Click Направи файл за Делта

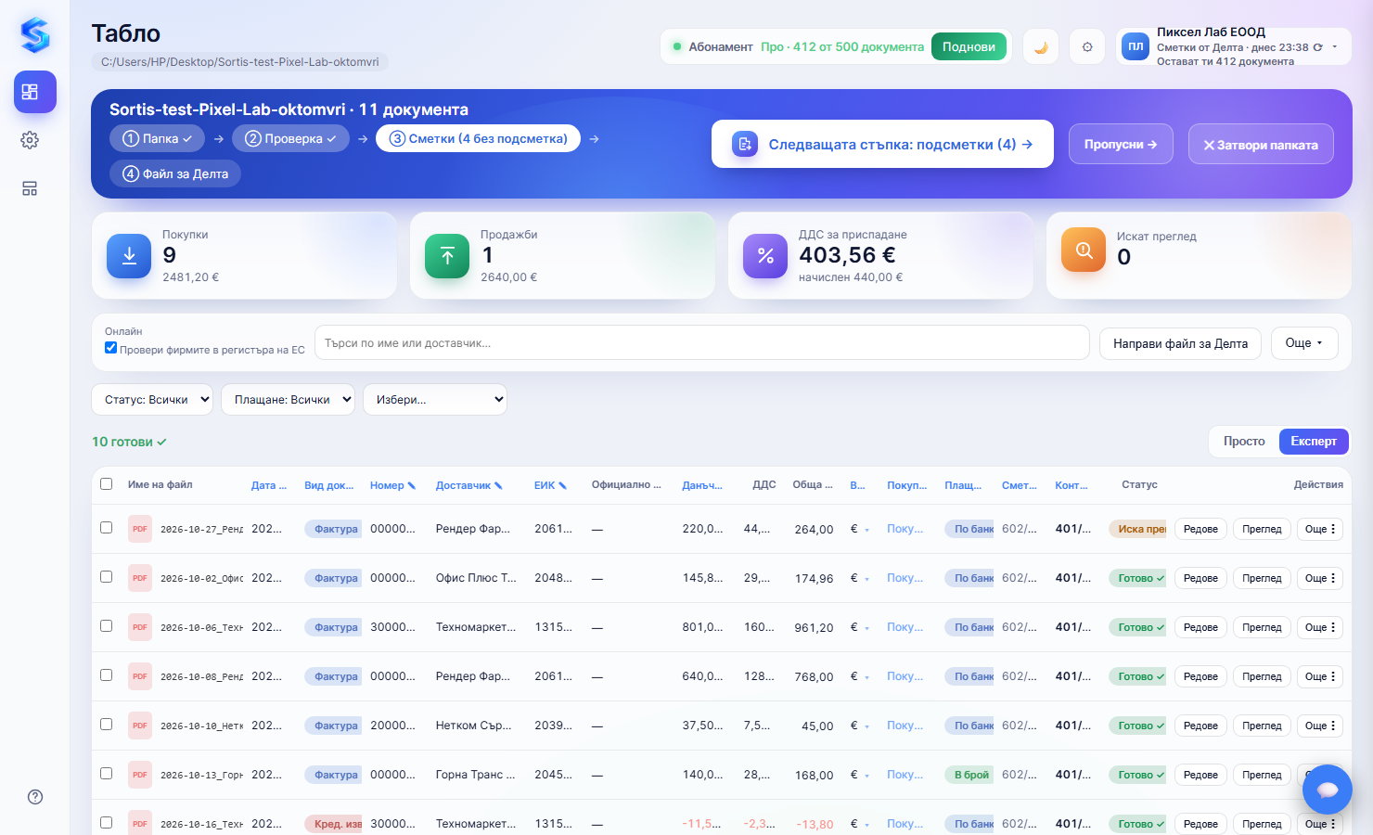point(1180,343)
